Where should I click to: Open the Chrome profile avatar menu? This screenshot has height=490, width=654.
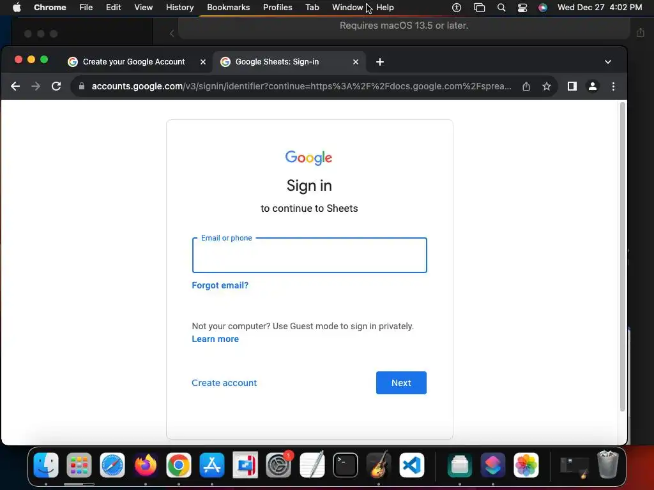point(593,86)
